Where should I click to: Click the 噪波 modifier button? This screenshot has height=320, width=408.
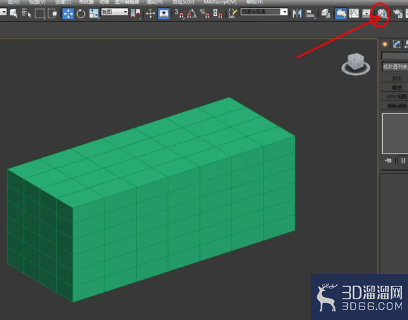pyautogui.click(x=394, y=87)
